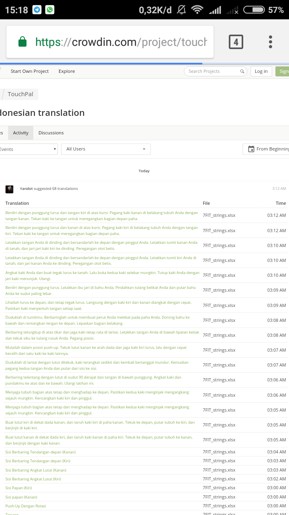Open 'Sisi Berbaring Angkat Lutut (Kanan)' translation
The width and height of the screenshot is (289, 515).
click(x=36, y=470)
